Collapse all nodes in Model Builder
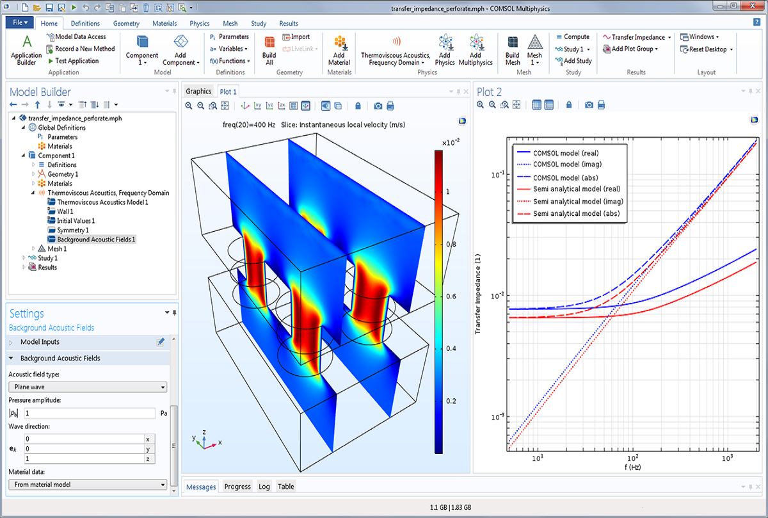768x518 pixels. (x=82, y=104)
